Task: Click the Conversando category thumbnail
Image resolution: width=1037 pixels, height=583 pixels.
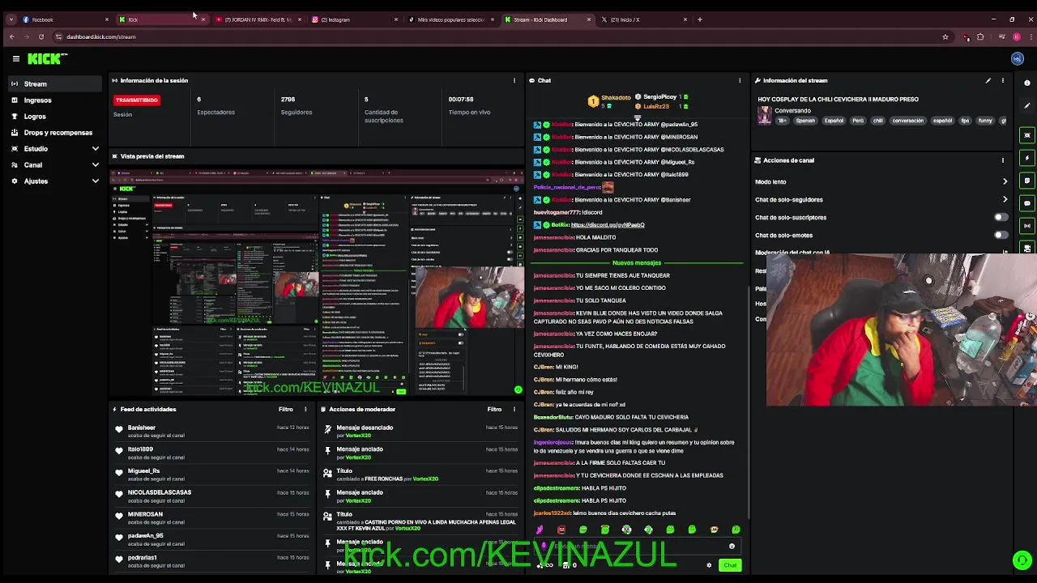Action: [x=764, y=115]
